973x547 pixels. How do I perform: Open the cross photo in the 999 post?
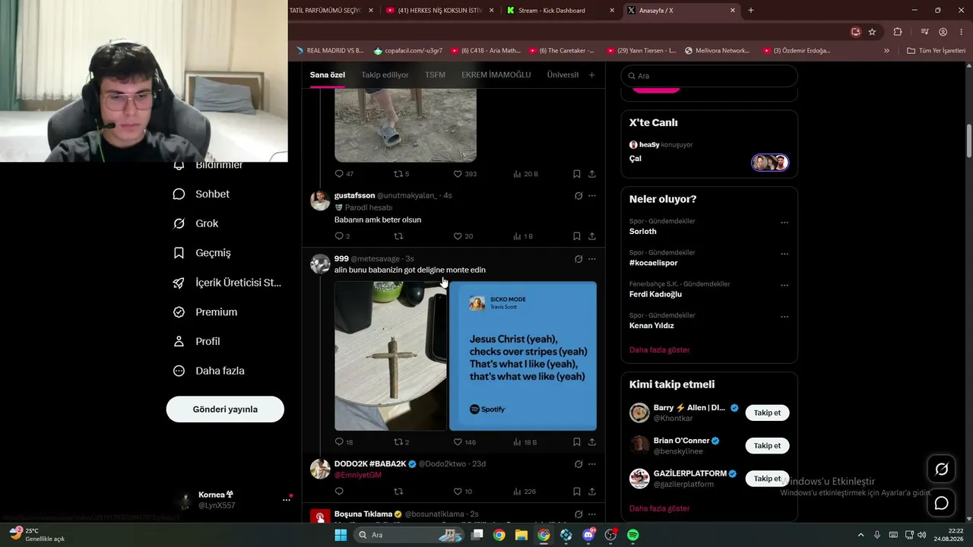coord(391,356)
